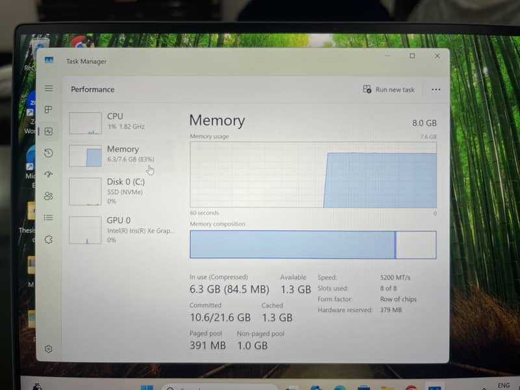This screenshot has width=520, height=390.
Task: Click the memory composition bar
Action: coord(313,245)
